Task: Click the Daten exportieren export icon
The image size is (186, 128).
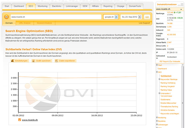Action: pyautogui.click(x=56, y=61)
